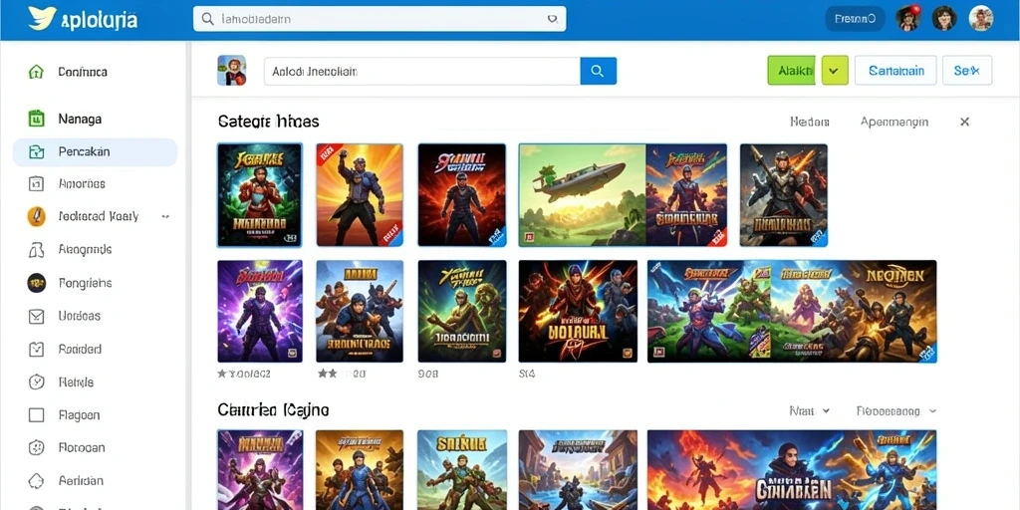The width and height of the screenshot is (1020, 510).
Task: Open the avatar with red notification dot
Action: (907, 18)
